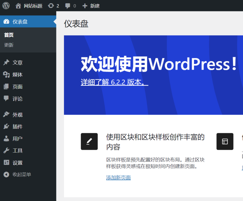Open 评论 comments sidebar icon

6,98
